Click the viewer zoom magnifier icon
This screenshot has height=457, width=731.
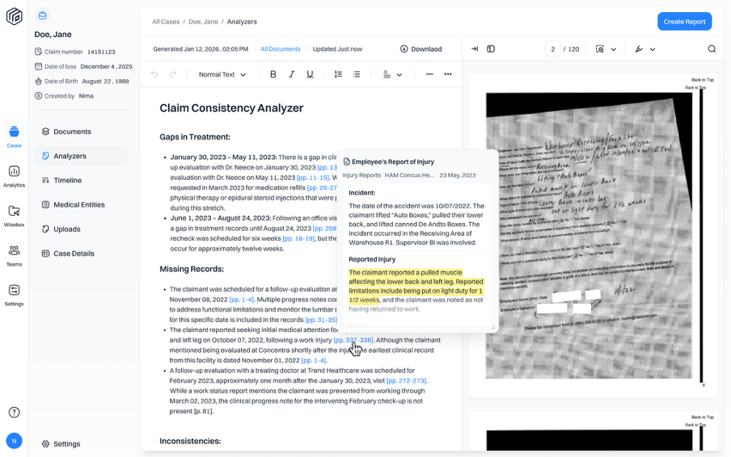click(x=600, y=49)
